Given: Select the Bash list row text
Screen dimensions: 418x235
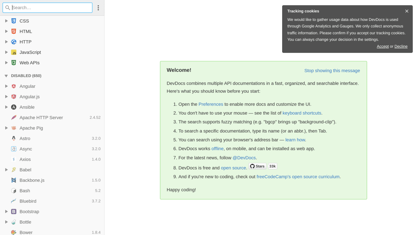Looking at the screenshot, I should (25, 191).
